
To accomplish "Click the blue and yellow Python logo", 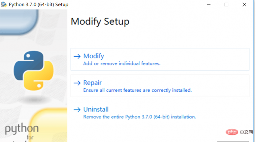I will (34, 71).
